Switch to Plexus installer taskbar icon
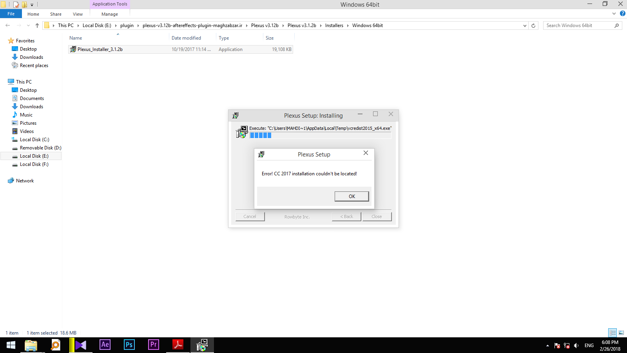Viewport: 627px width, 353px height. [202, 345]
